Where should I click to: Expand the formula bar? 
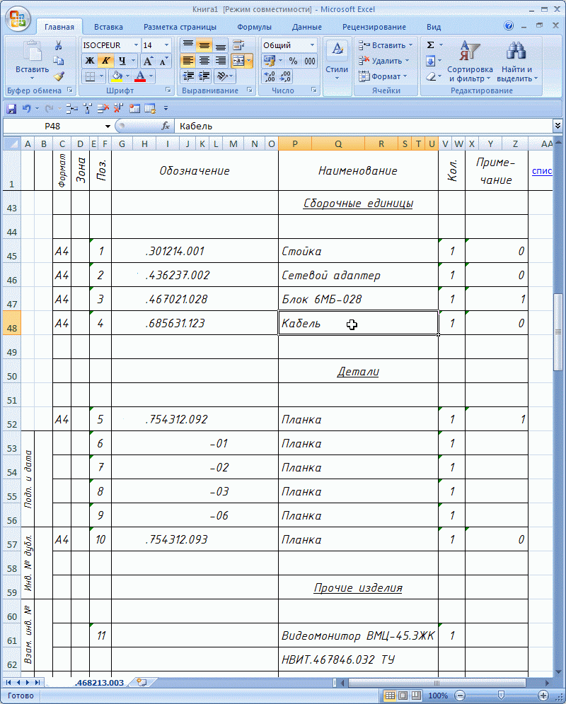(558, 126)
